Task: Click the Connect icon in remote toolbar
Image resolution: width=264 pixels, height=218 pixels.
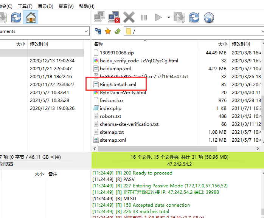Action: [x=99, y=17]
